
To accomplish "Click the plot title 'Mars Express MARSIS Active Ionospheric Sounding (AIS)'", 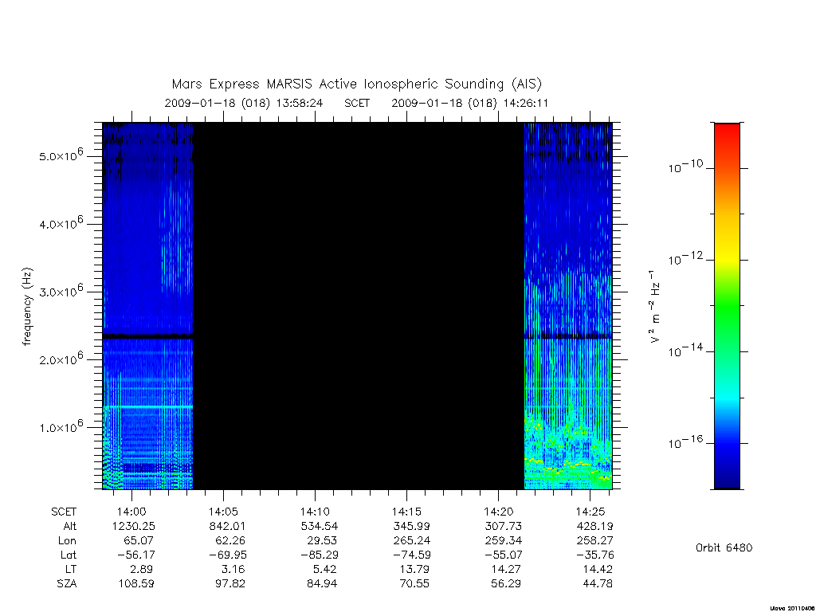I will 357,84.
